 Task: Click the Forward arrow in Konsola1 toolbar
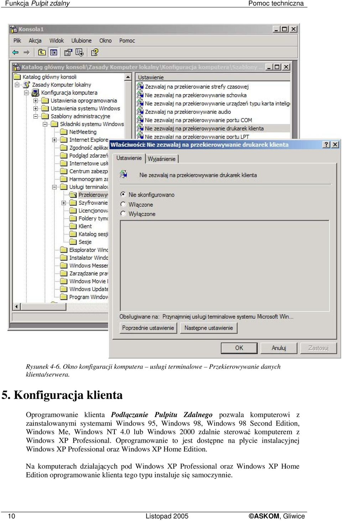coord(26,52)
